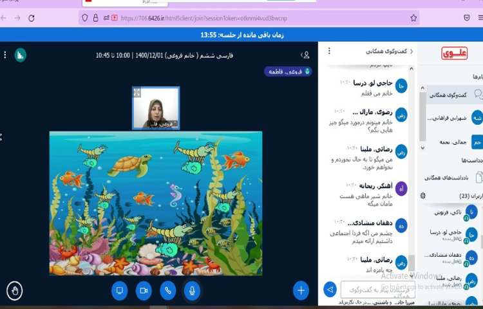Click the remaining time banner 13:55
The height and width of the screenshot is (309, 483).
[x=241, y=35]
